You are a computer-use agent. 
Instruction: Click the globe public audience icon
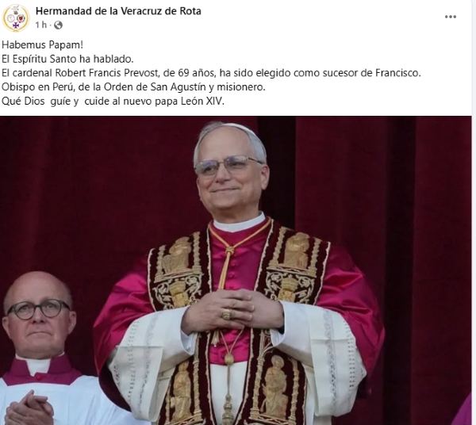pyautogui.click(x=58, y=25)
